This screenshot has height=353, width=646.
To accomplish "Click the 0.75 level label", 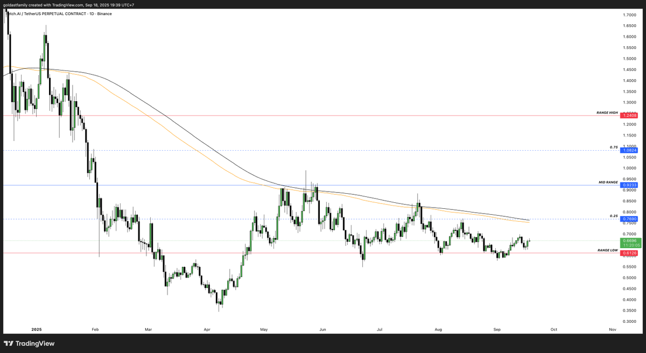I will pyautogui.click(x=613, y=147).
